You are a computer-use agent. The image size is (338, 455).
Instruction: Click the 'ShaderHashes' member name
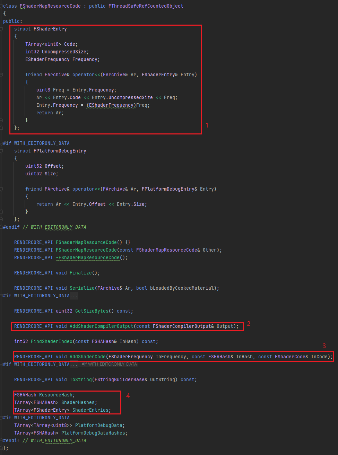(x=78, y=402)
